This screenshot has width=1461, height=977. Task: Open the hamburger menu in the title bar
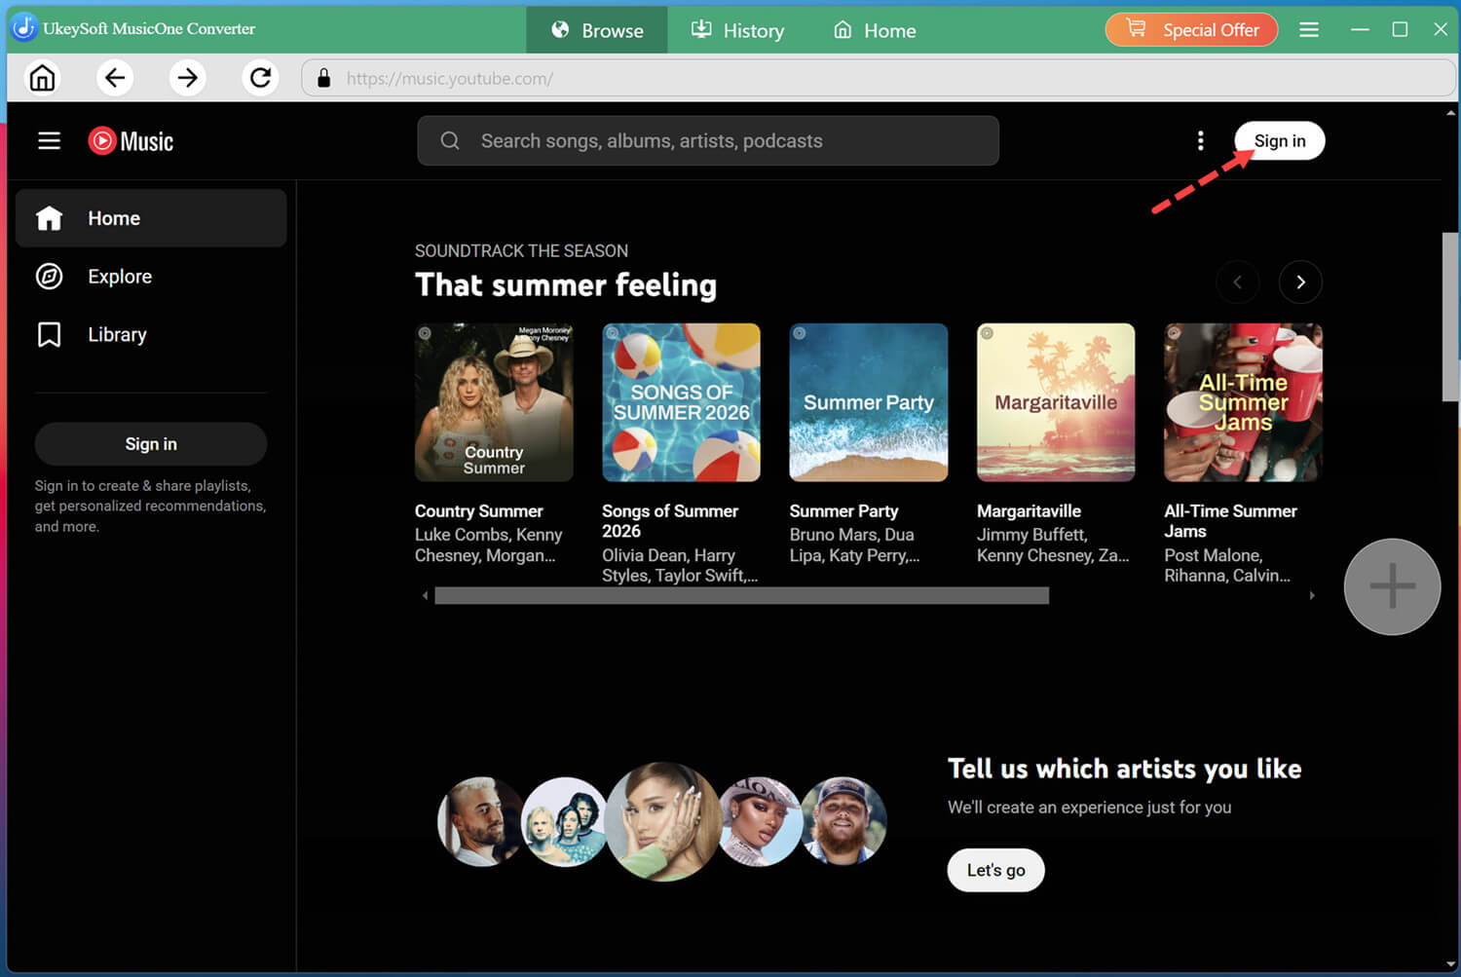point(1309,29)
